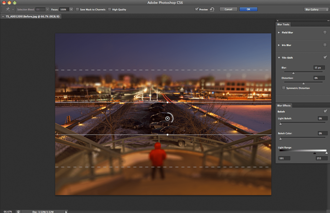Disable the Tilt-Shift checkbox

(325, 58)
